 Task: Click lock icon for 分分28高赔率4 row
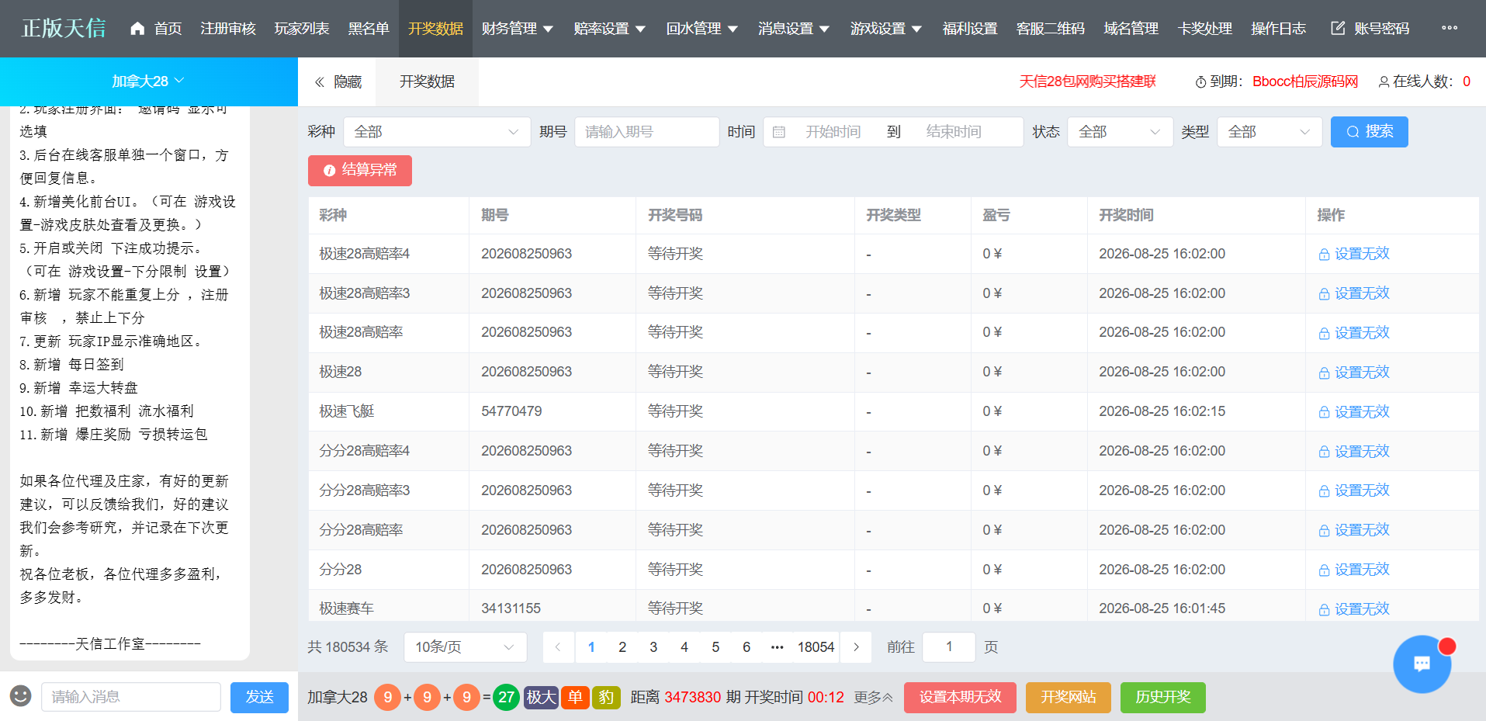pyautogui.click(x=1324, y=452)
